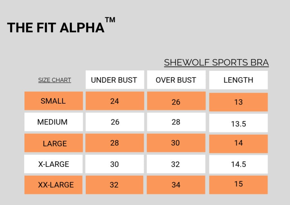This screenshot has height=205, width=290.
Task: Select the XX-Large length cell showing 15
Action: (x=238, y=184)
